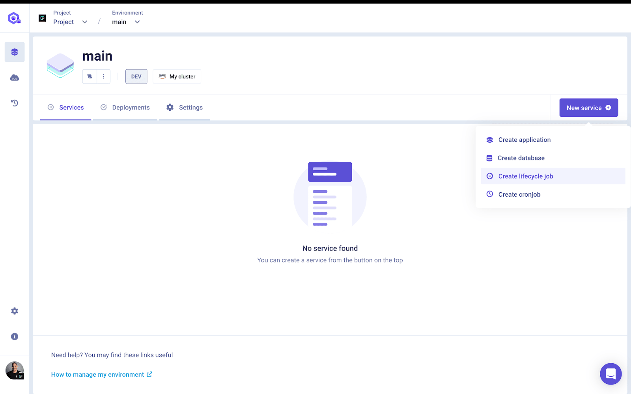Switch to the Settings tab
Viewport: 631px width, 394px height.
pyautogui.click(x=185, y=108)
